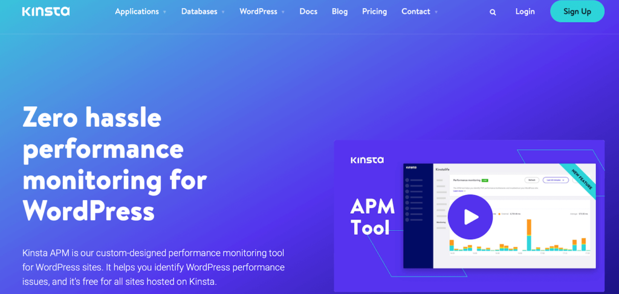
Task: Open the Applications menu item
Action: [x=137, y=11]
